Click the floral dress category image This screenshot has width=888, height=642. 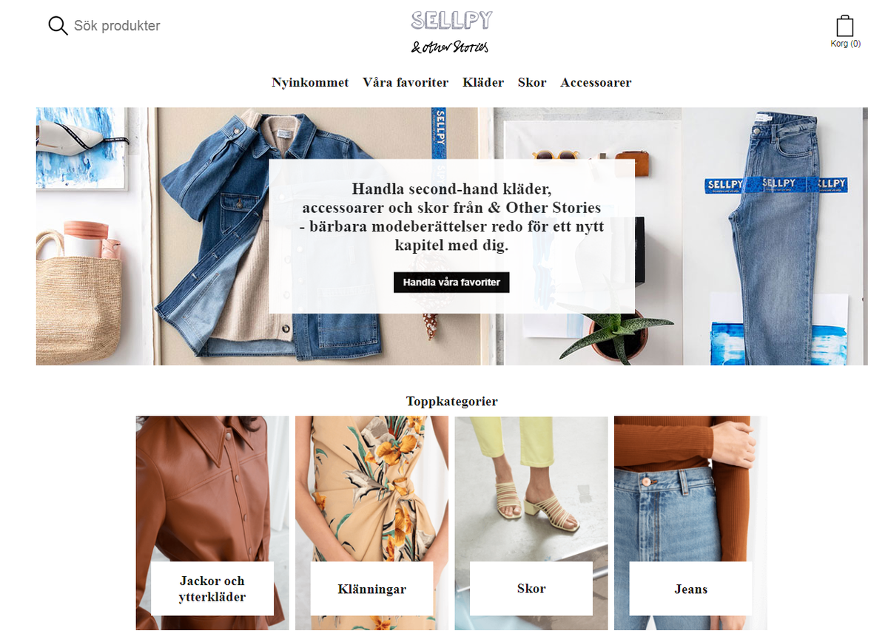click(x=371, y=488)
